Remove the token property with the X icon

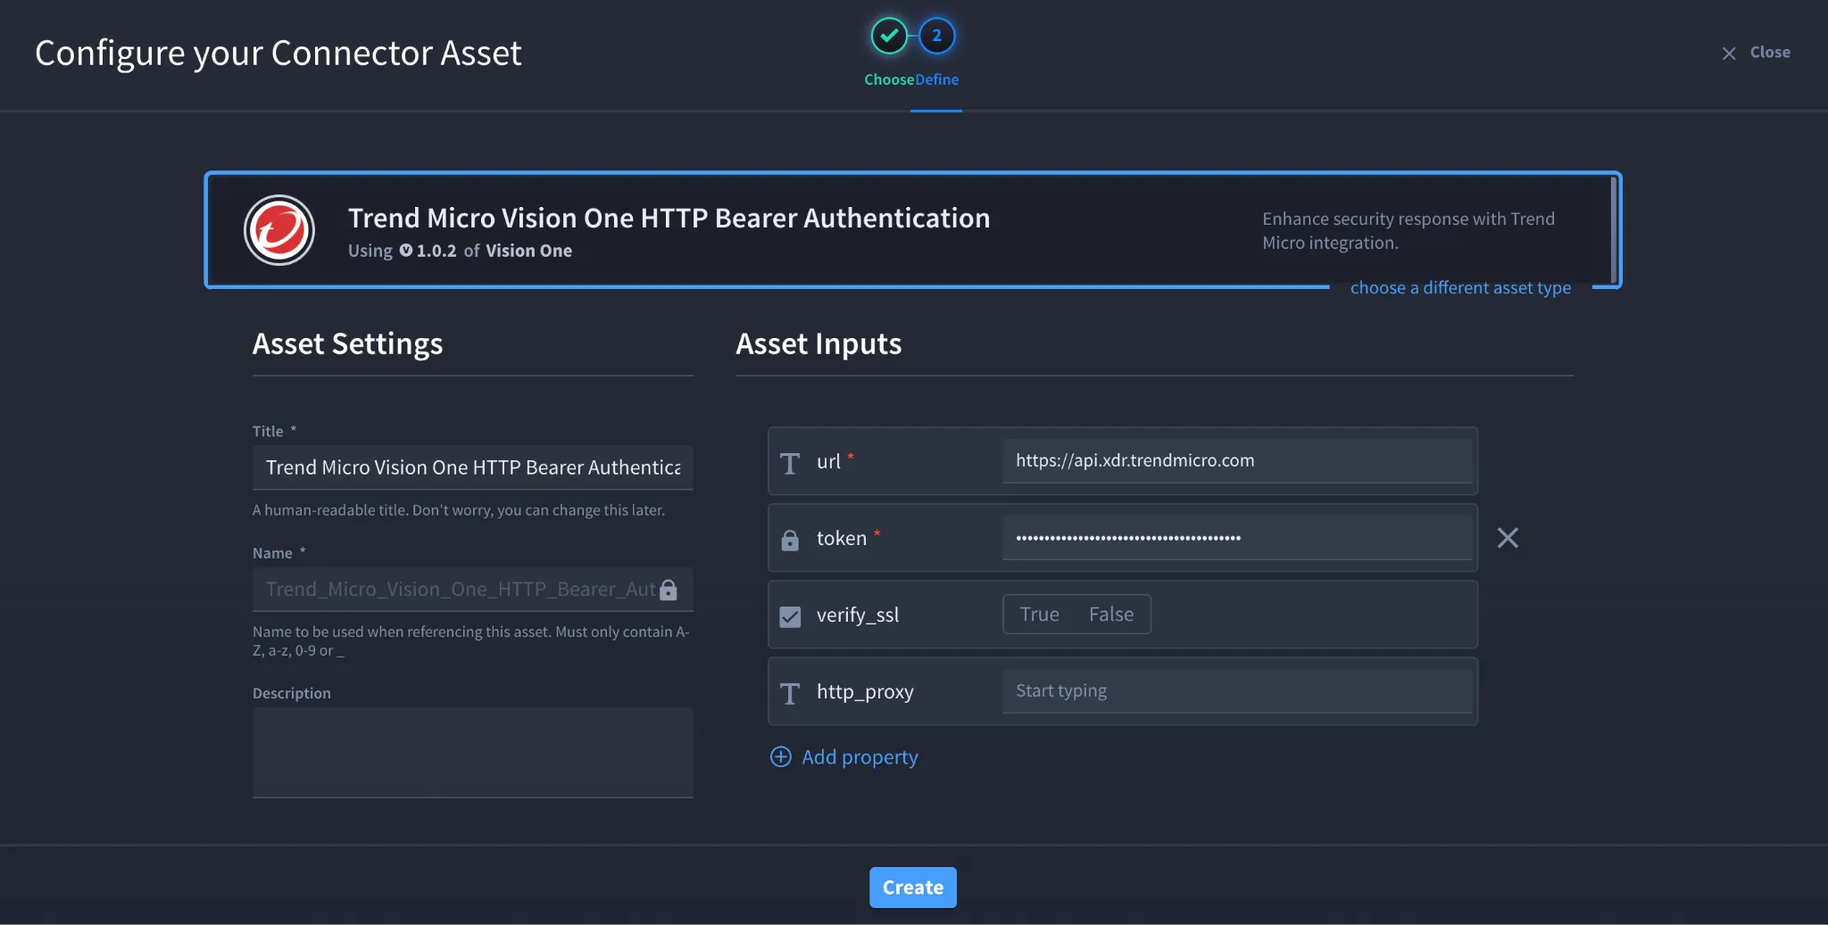click(x=1508, y=538)
